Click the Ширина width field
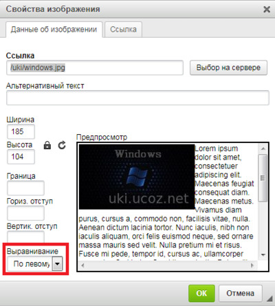 21,131
